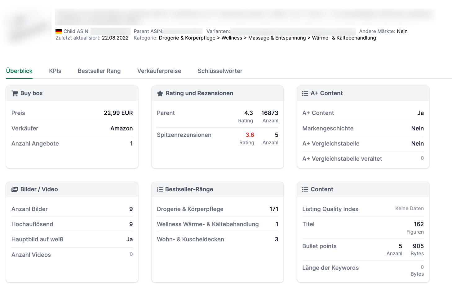Click the images icon beside Bilder / Video
The image size is (452, 288).
(15, 189)
